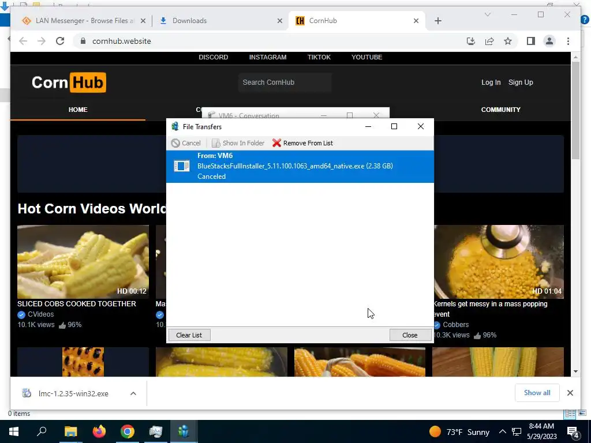This screenshot has width=591, height=443.
Task: Click the CVideos channel name
Action: pyautogui.click(x=41, y=314)
